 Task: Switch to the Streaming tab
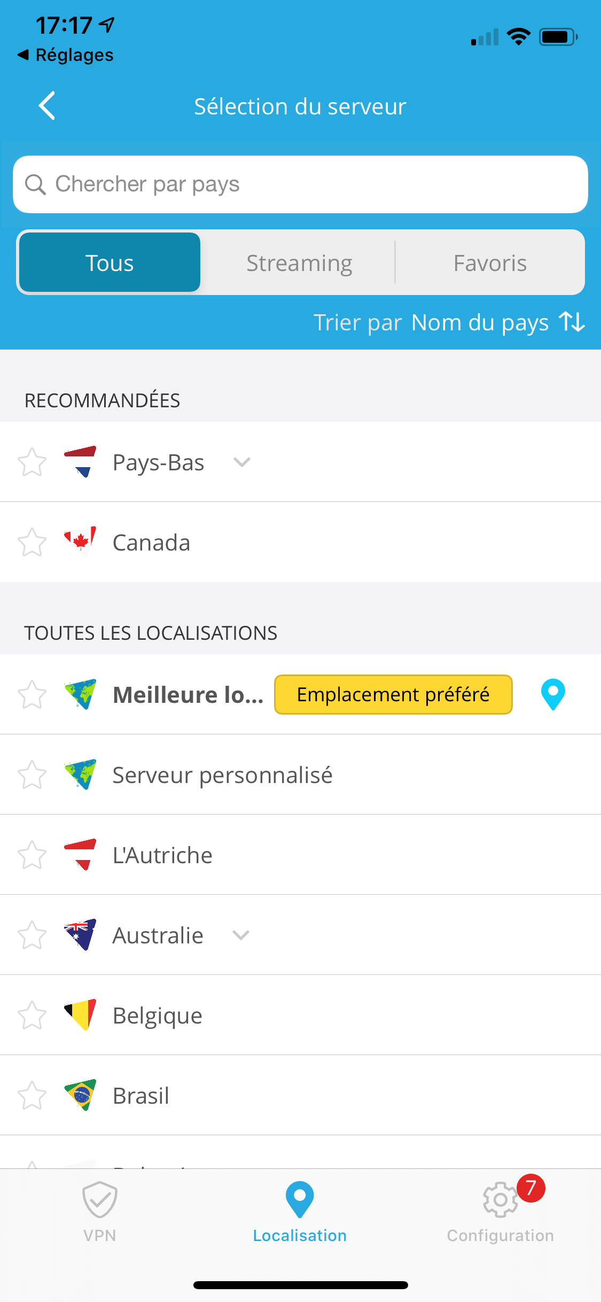click(x=299, y=262)
